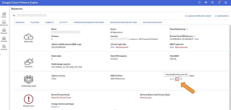The image size is (231, 110).
Task: Click the 4.2.4 HCX version link
Action: pyautogui.click(x=172, y=79)
